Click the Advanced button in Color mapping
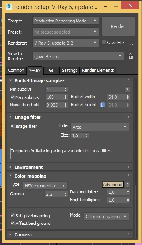This screenshot has width=142, height=245. click(x=112, y=185)
